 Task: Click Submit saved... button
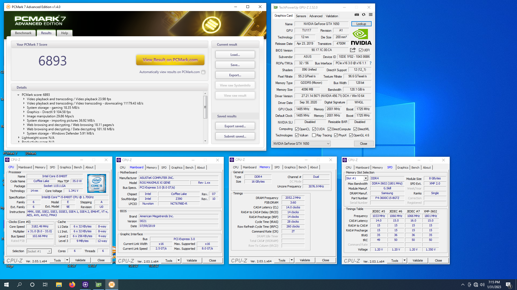coord(235,136)
